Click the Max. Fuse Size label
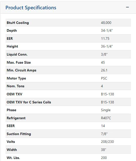This screenshot has height=161, width=136. (x=19, y=62)
